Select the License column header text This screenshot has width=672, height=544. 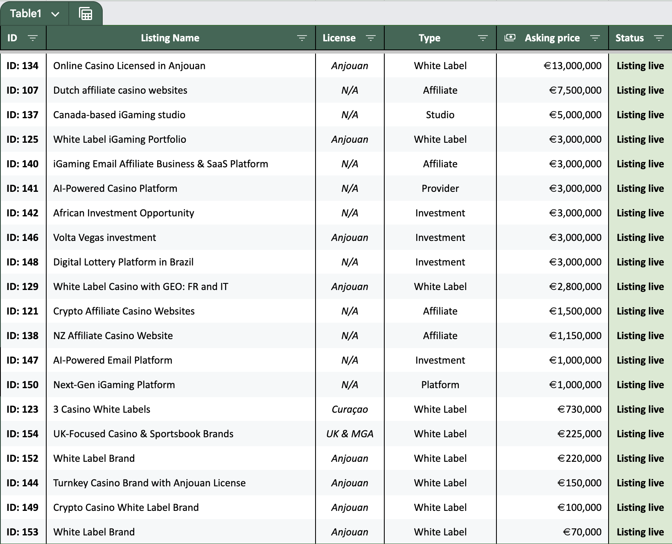339,38
